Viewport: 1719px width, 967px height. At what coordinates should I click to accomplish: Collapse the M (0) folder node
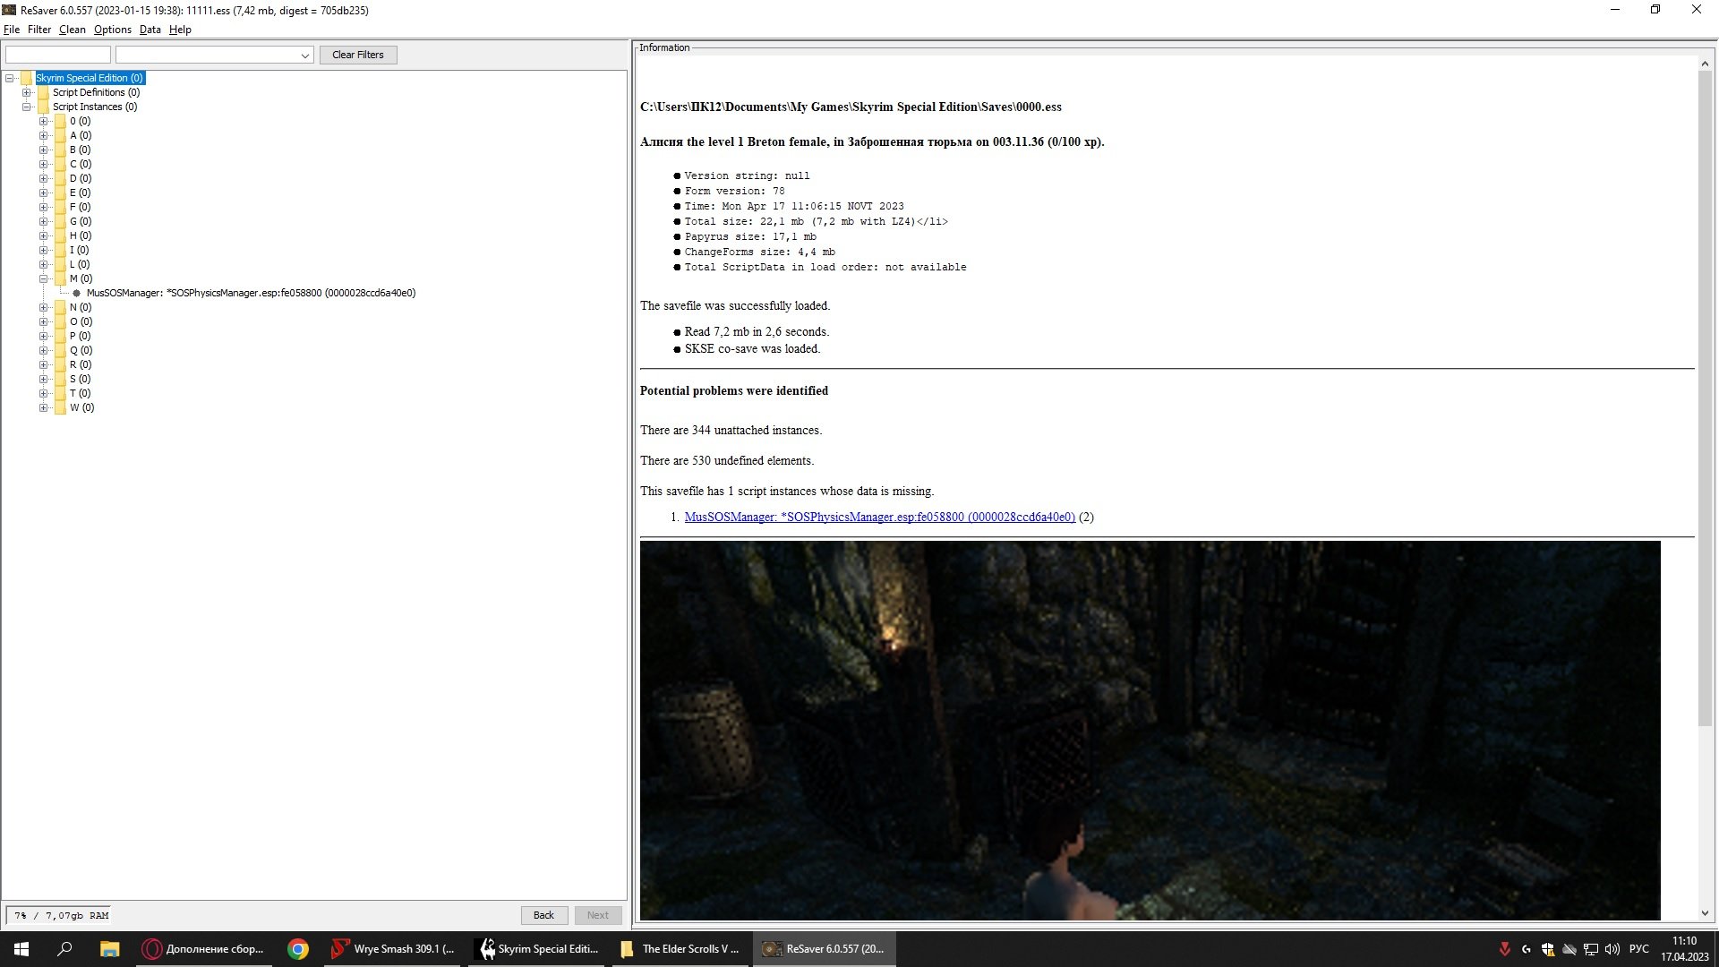43,278
